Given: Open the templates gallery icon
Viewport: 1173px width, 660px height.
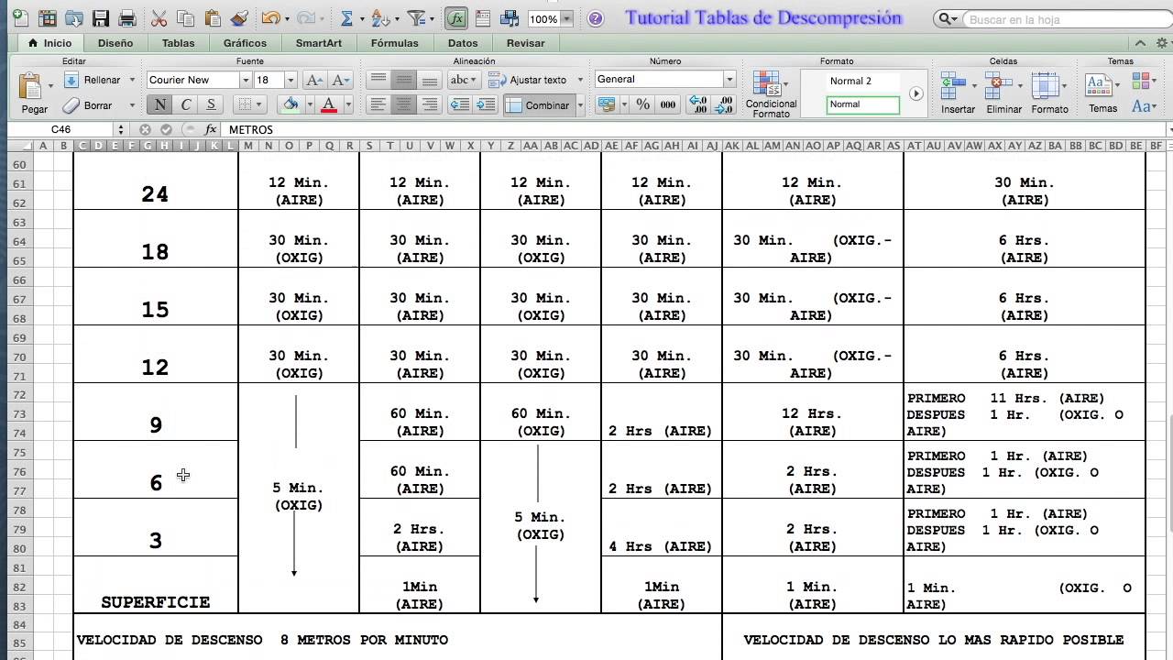Looking at the screenshot, I should tap(48, 18).
